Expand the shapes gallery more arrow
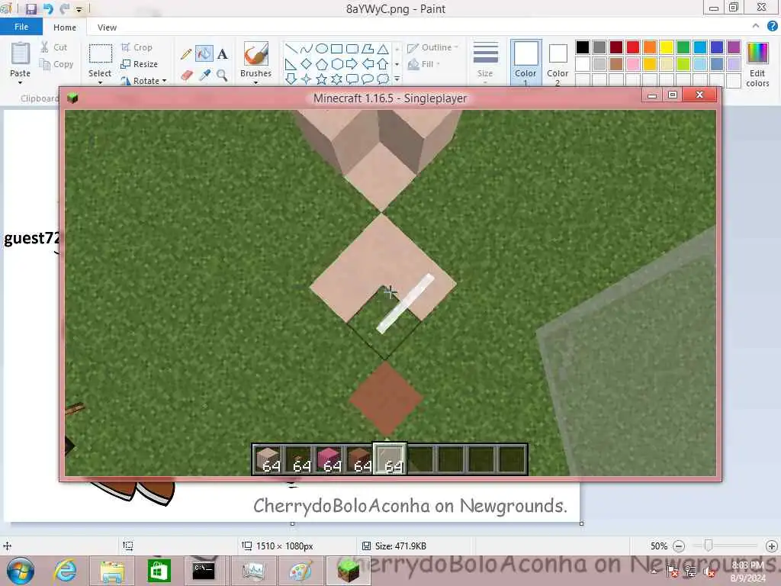The height and width of the screenshot is (586, 781). click(397, 79)
